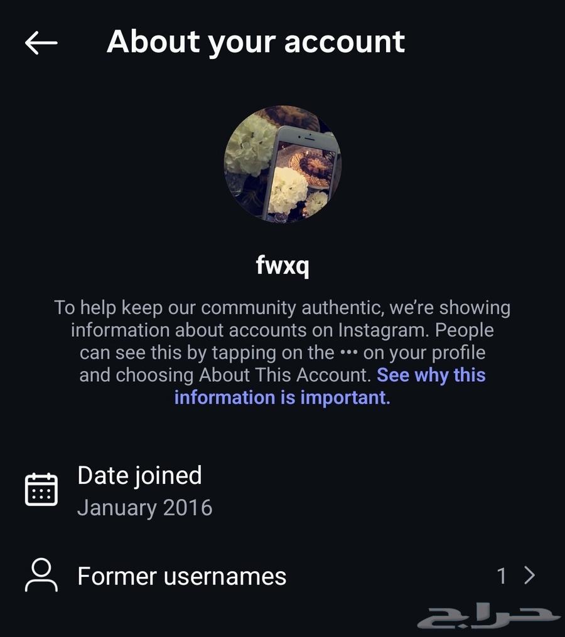This screenshot has height=637, width=565.
Task: Open the 'See why this' link
Action: point(431,375)
